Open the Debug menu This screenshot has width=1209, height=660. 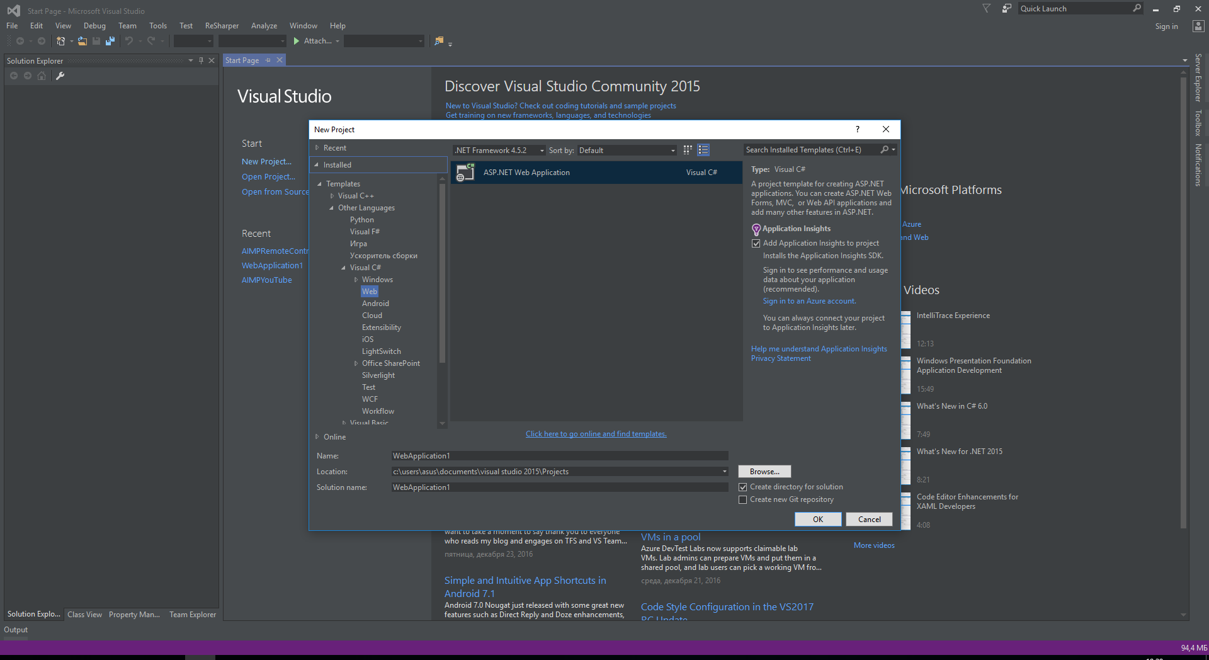point(94,26)
